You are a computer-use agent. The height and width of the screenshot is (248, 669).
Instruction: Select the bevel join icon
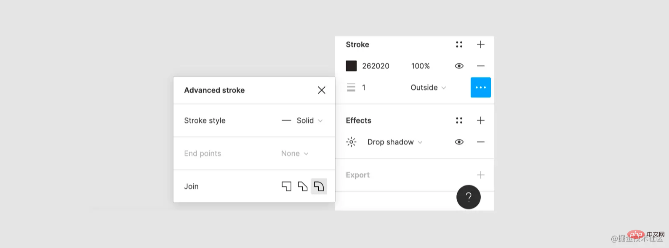[x=302, y=186]
